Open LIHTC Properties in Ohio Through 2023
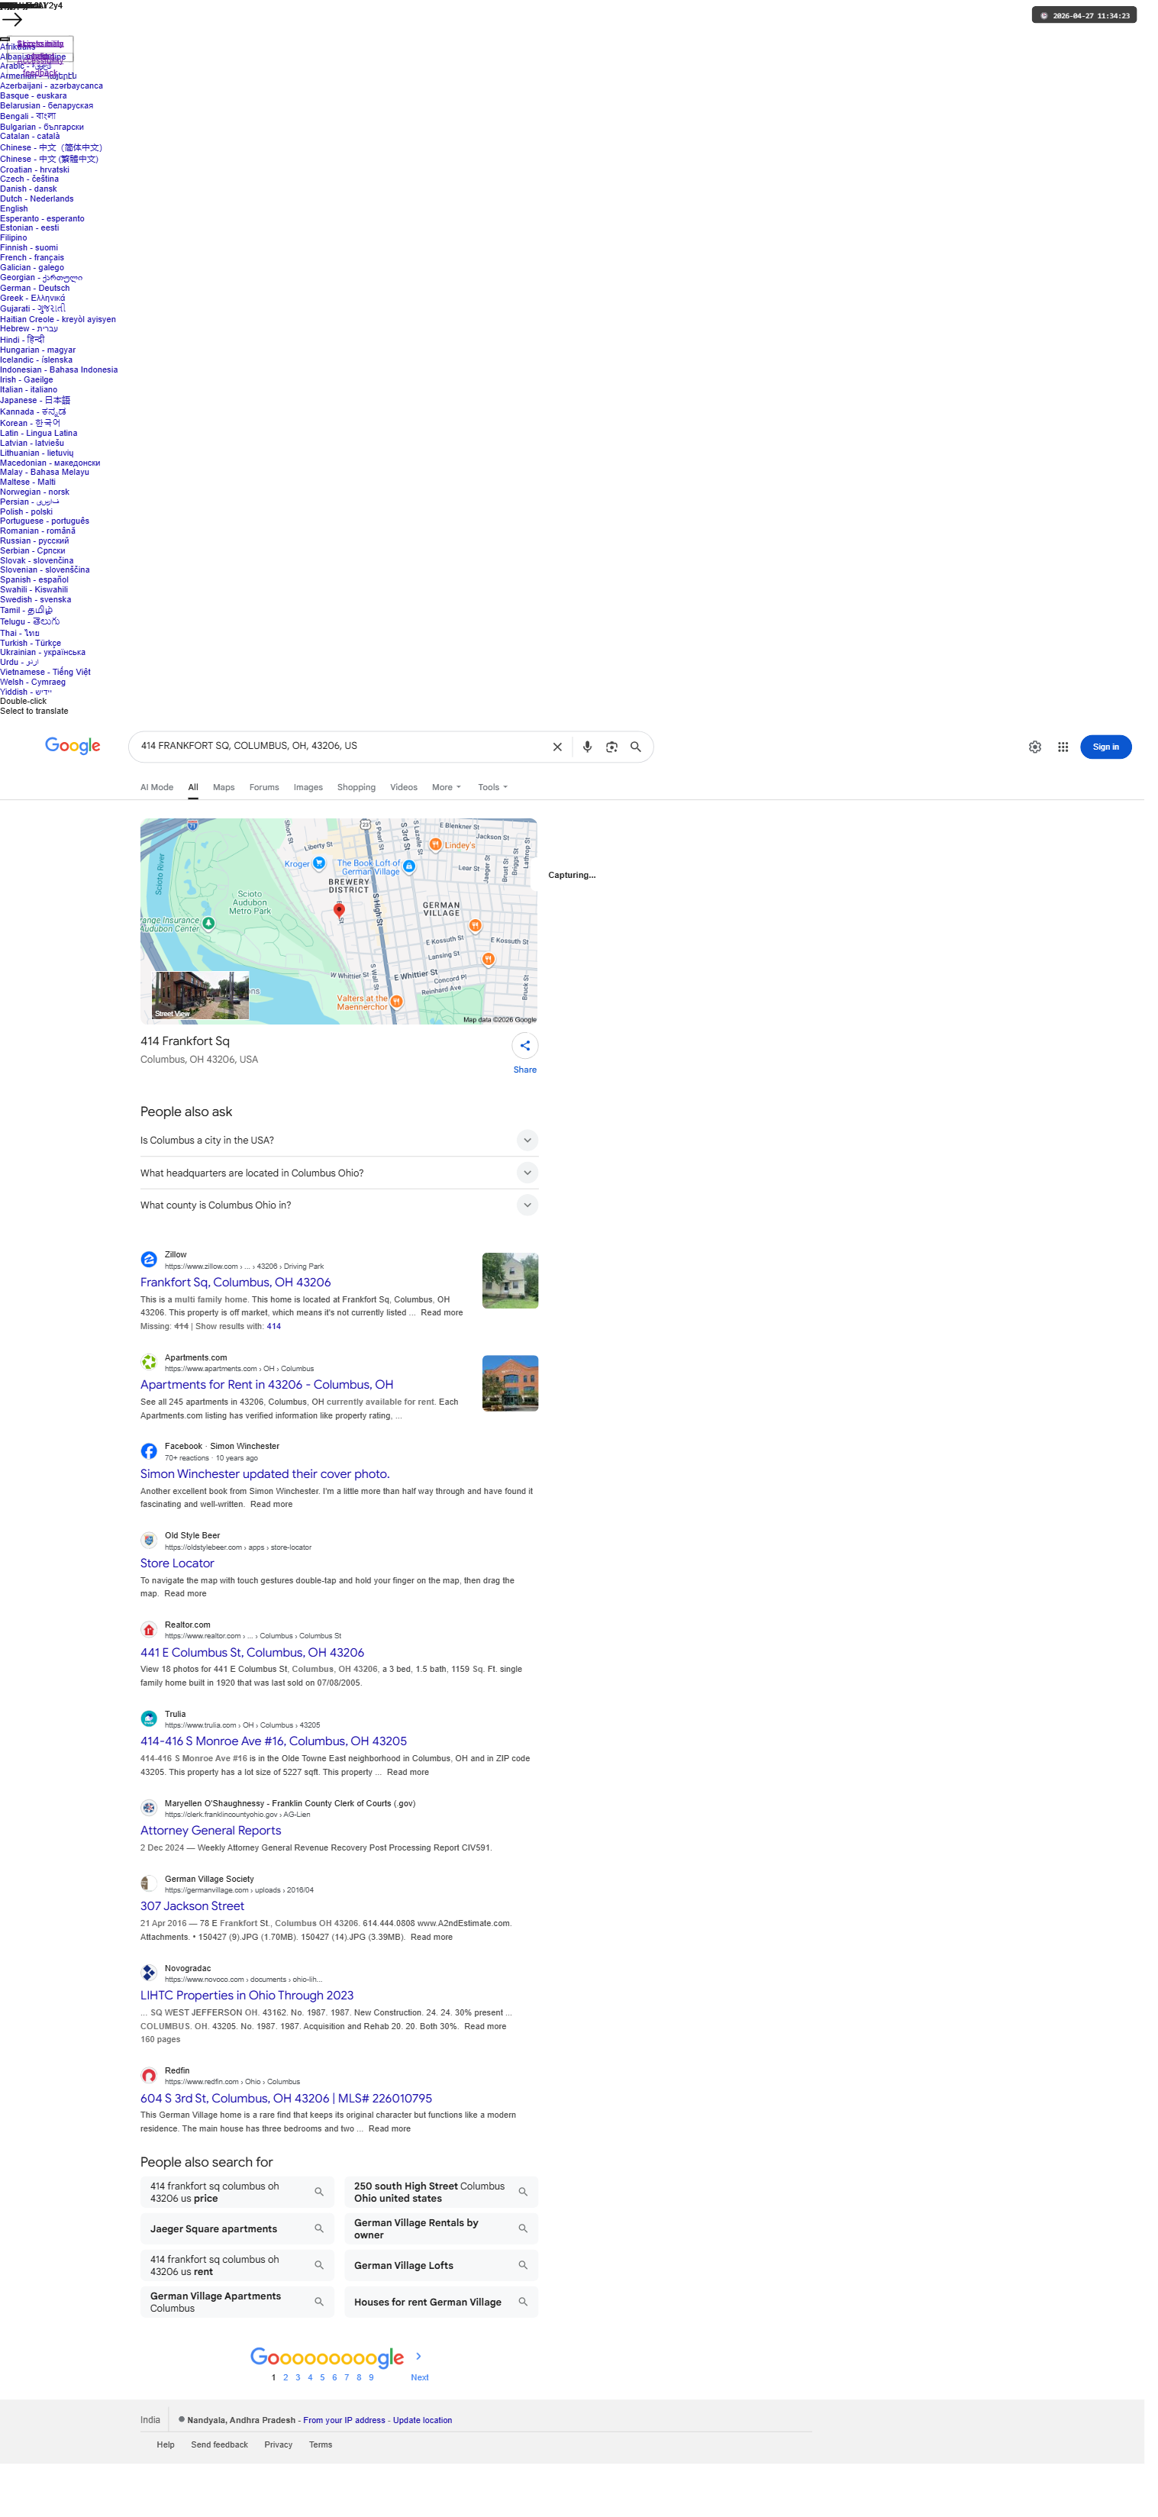 coord(247,1996)
